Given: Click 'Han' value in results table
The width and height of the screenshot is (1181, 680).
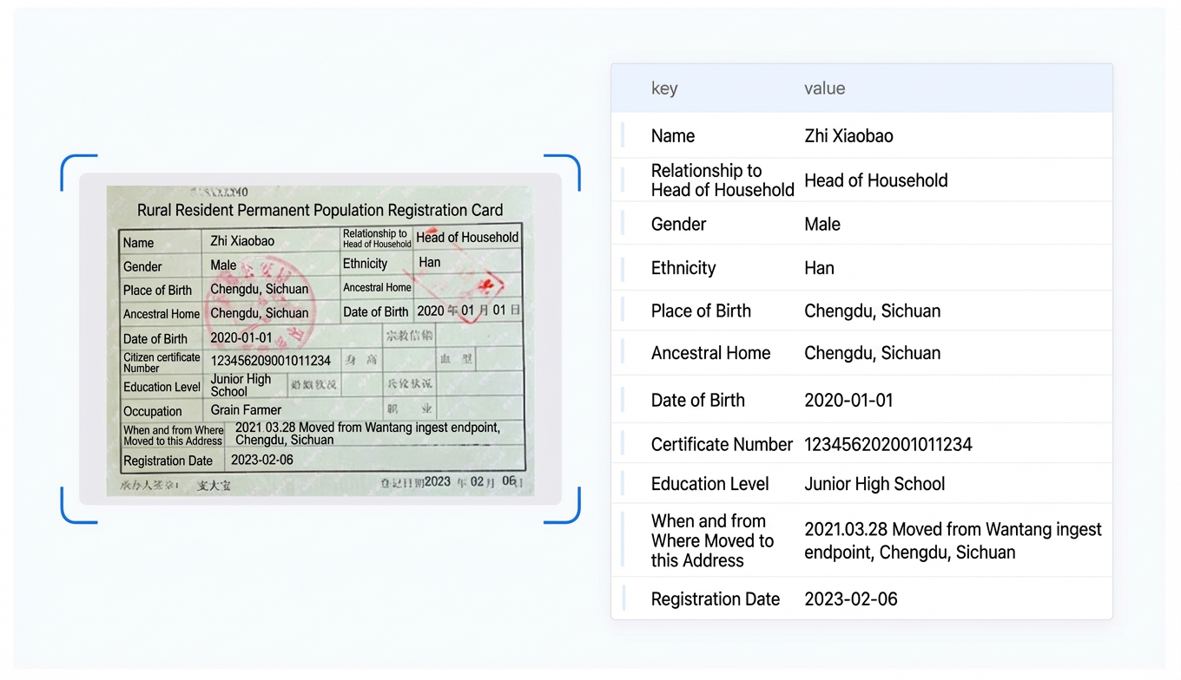Looking at the screenshot, I should pos(819,268).
